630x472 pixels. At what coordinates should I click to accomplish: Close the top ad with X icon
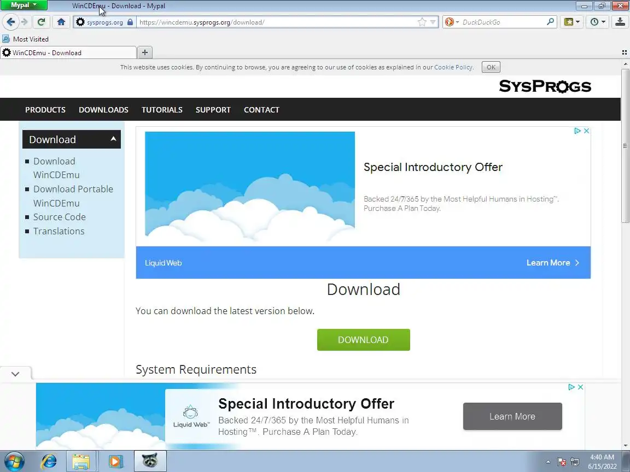tap(587, 131)
